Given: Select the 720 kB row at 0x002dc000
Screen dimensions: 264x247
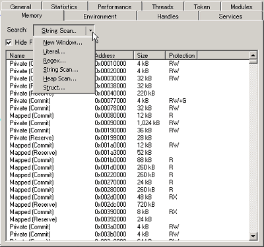Looking at the screenshot, I should click(128, 205).
